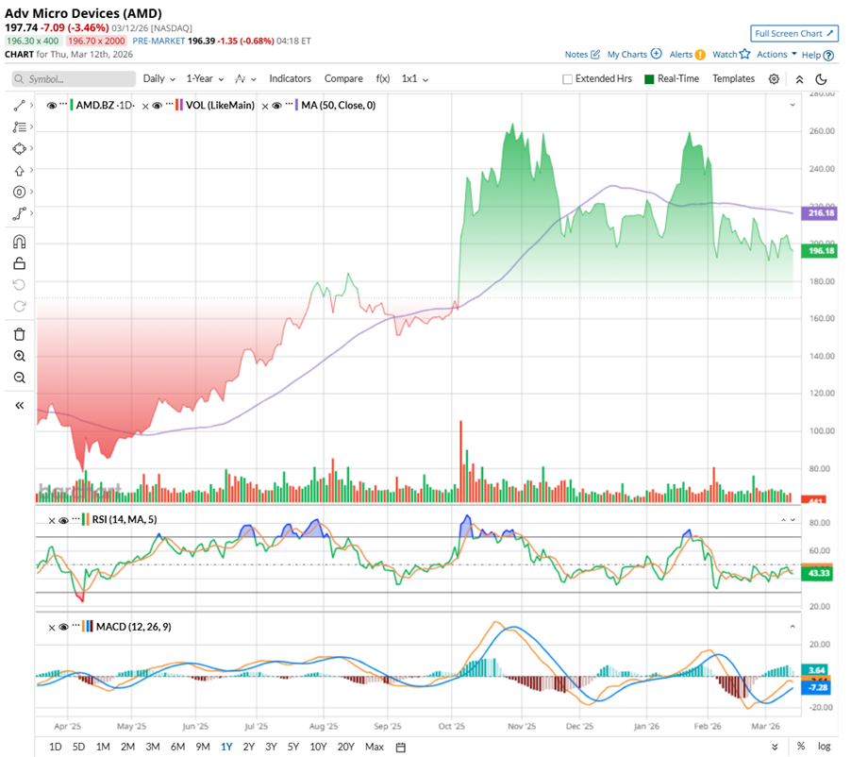Open the Notes link
The width and height of the screenshot is (851, 757).
pos(576,55)
